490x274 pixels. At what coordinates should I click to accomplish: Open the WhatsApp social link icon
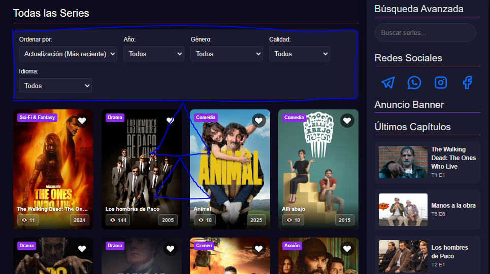(414, 83)
